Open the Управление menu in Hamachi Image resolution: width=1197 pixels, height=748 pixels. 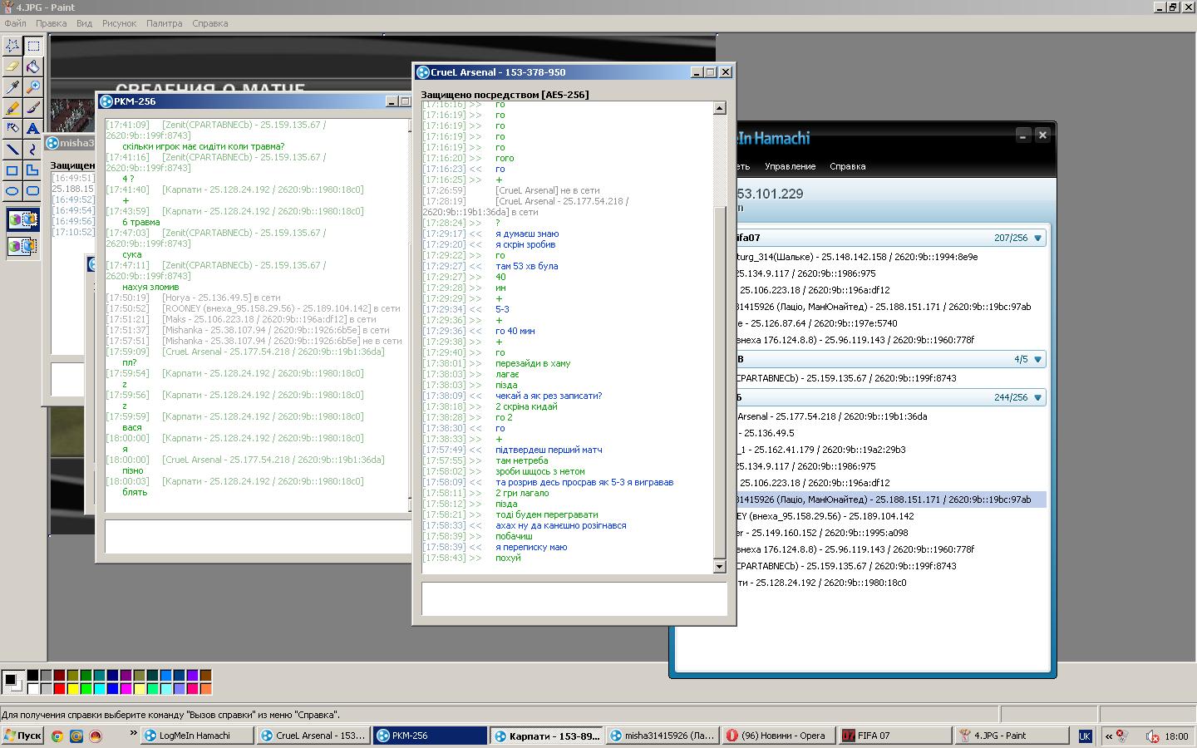[x=790, y=166]
